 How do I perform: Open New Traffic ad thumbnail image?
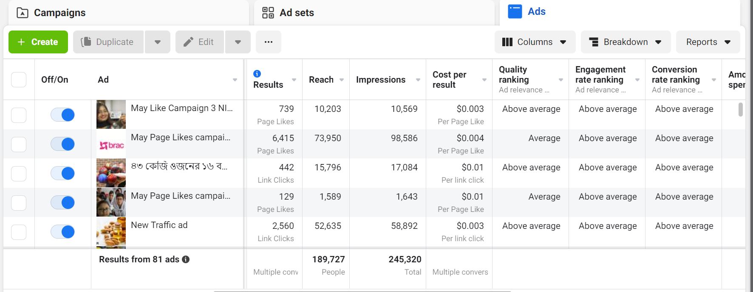click(x=111, y=231)
